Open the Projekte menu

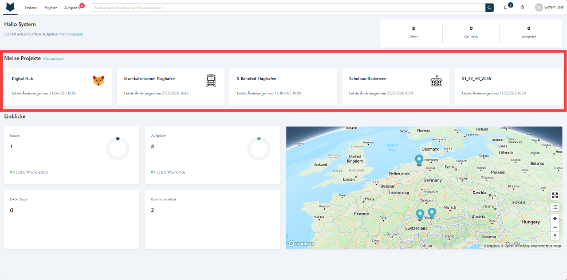(50, 7)
